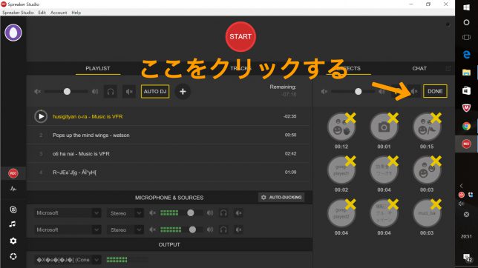Screen dimensions: 478x268
Task: Open the settings gear in left sidebar
Action: tap(13, 241)
